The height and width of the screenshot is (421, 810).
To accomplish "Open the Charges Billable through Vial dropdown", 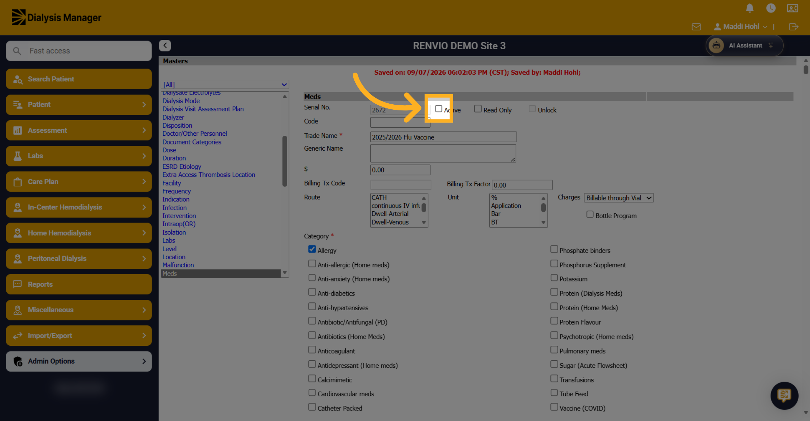I will click(619, 198).
